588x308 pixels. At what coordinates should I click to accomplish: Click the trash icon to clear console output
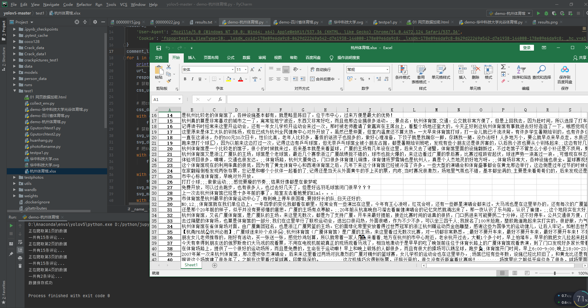[20, 266]
